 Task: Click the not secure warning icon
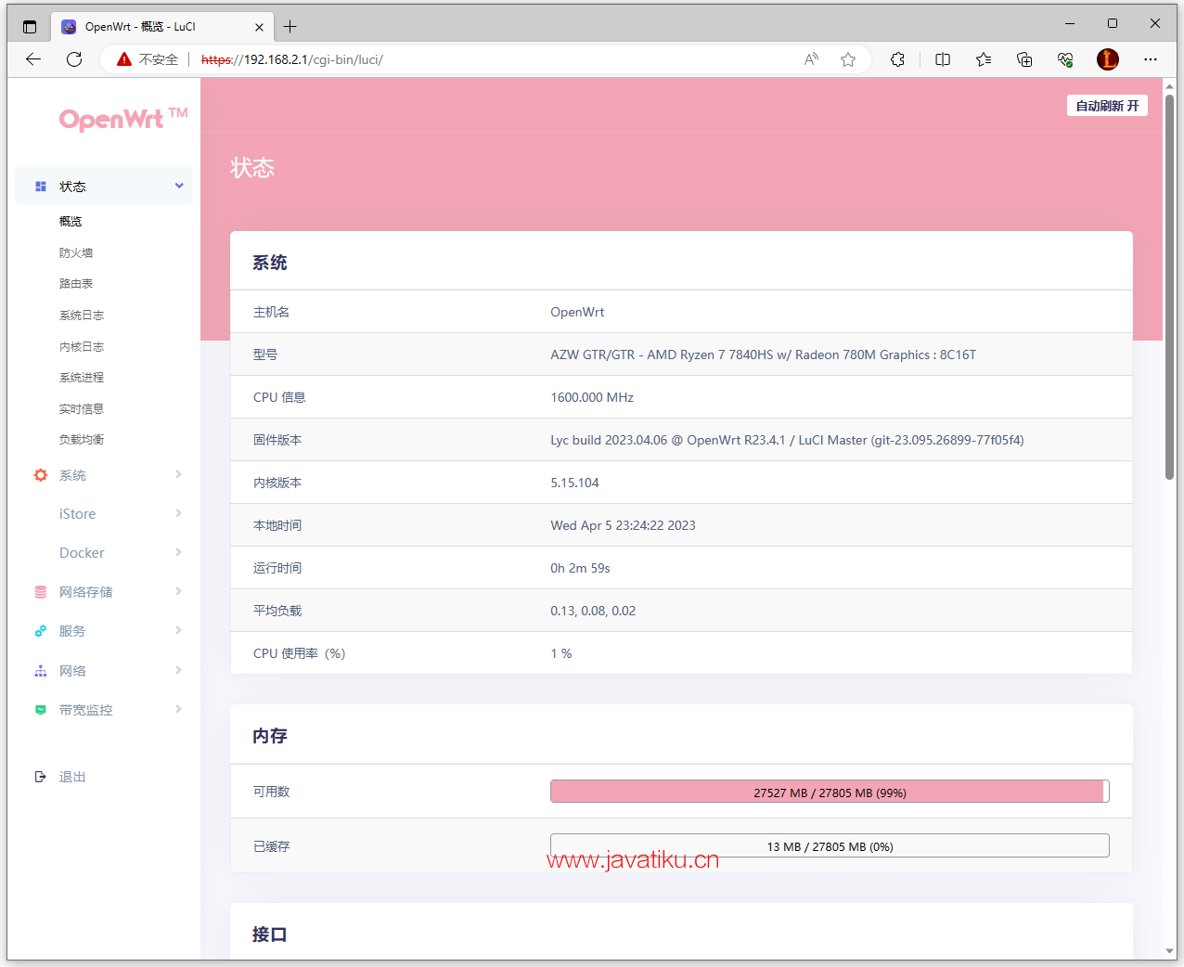point(124,59)
